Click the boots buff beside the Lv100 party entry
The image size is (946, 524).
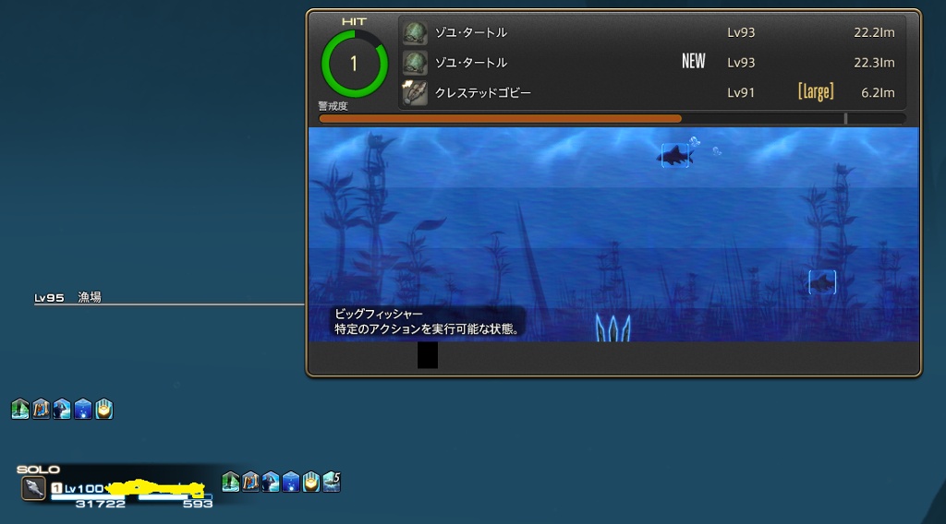[x=230, y=482]
